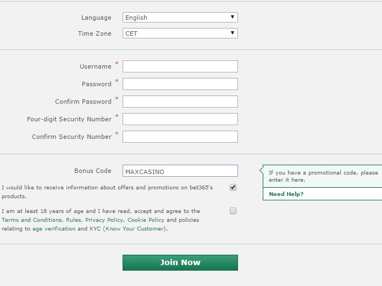The height and width of the screenshot is (286, 382).
Task: Focus the Password field
Action: pyautogui.click(x=180, y=84)
